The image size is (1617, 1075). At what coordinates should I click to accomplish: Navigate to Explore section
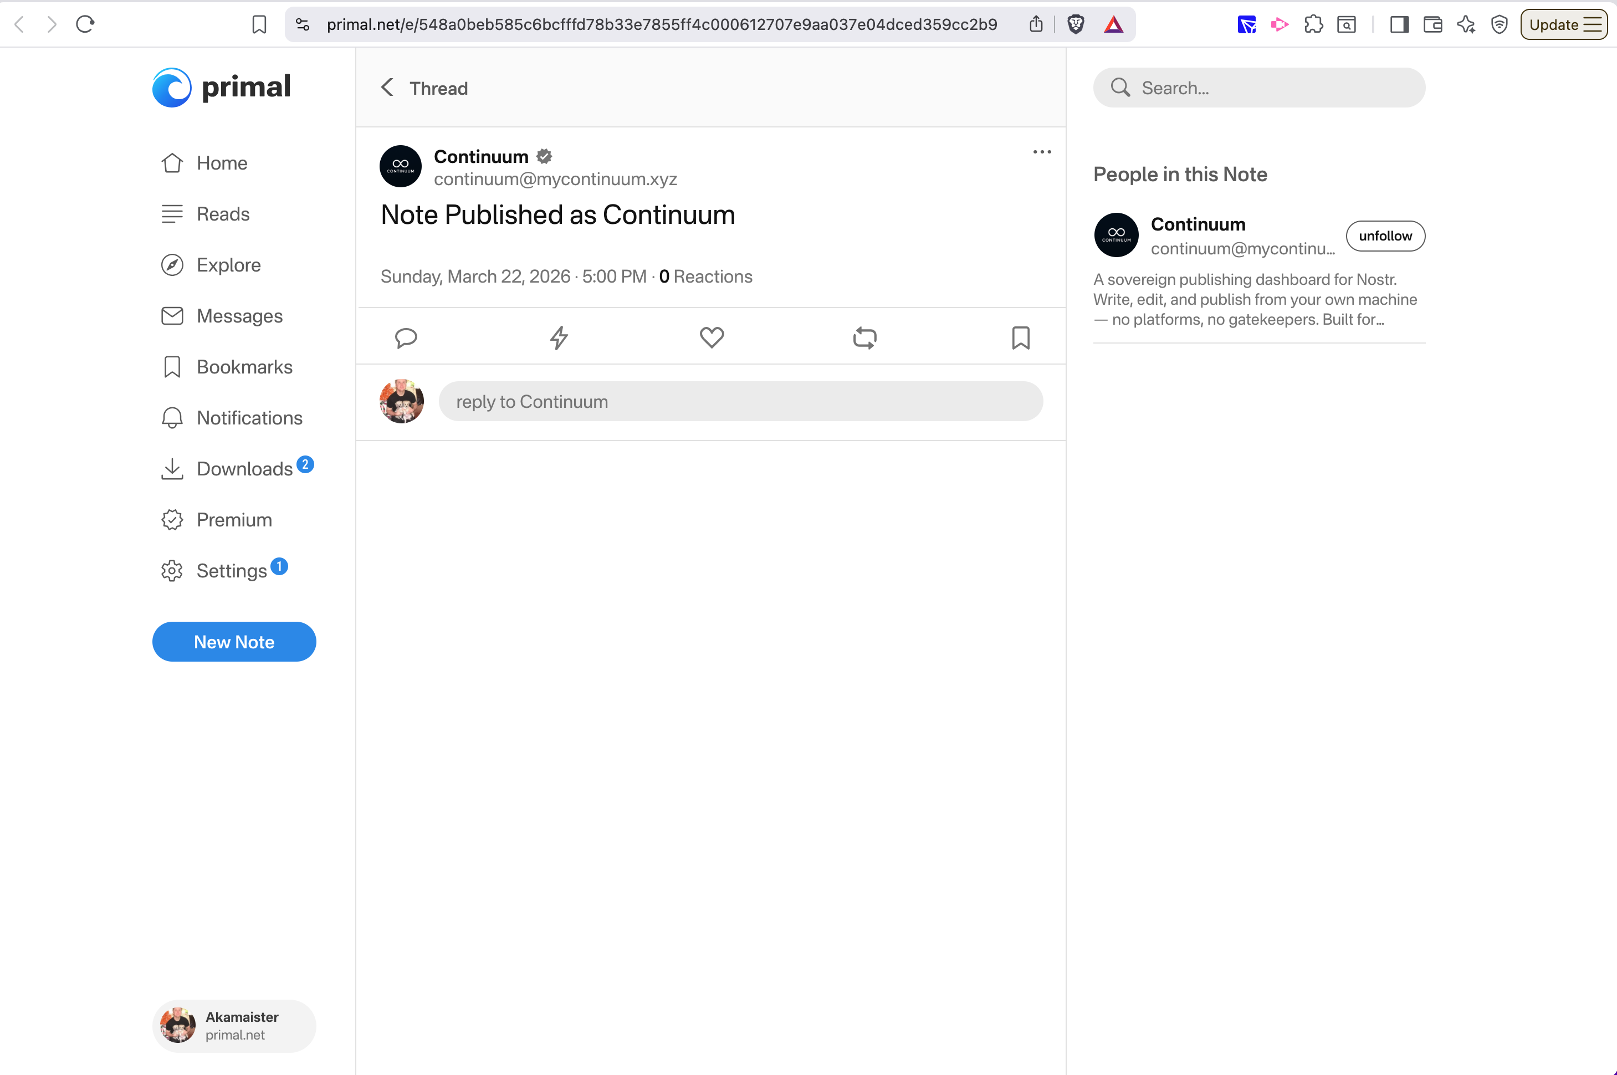pyautogui.click(x=228, y=265)
